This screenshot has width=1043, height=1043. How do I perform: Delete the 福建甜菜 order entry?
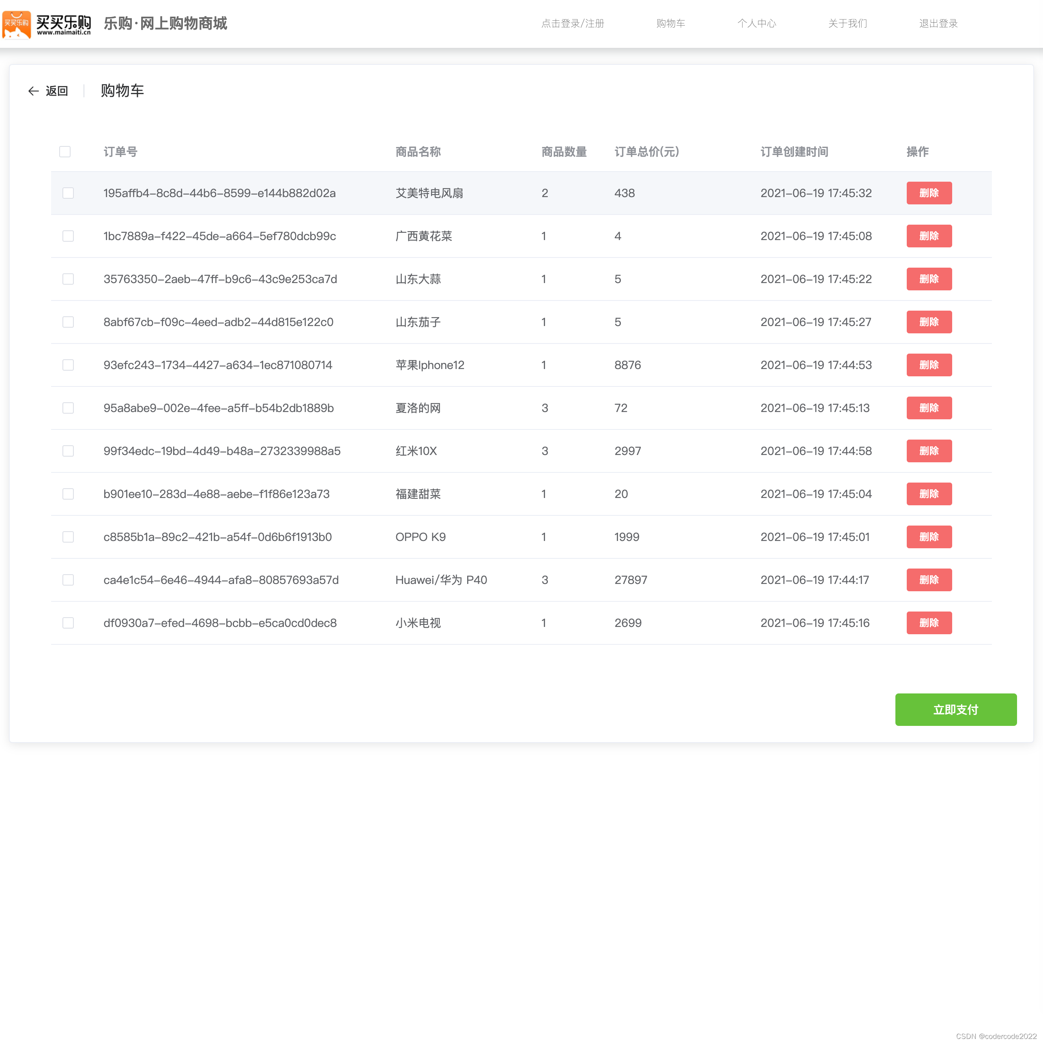pos(929,494)
